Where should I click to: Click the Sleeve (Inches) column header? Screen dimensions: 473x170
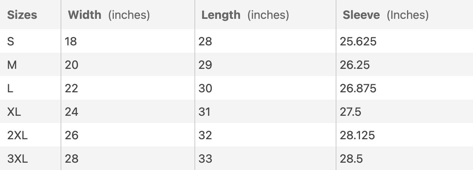tap(385, 15)
